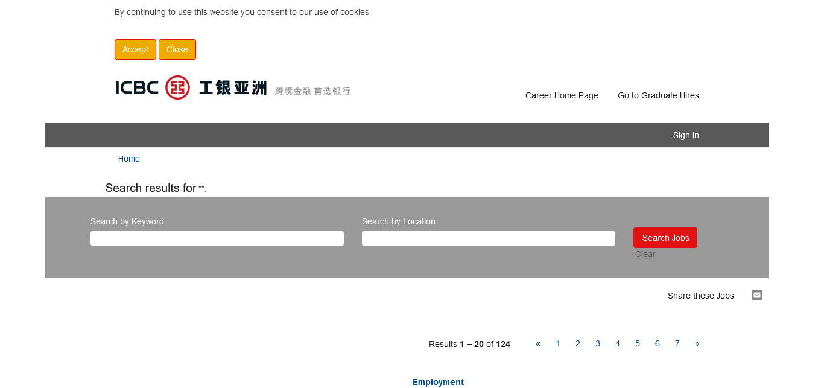Go to next results page arrow
824x388 pixels.
pyautogui.click(x=697, y=343)
